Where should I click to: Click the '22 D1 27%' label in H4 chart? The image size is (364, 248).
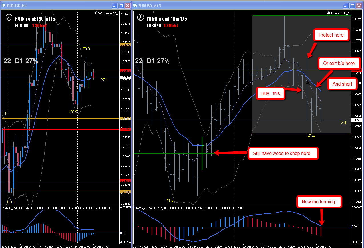click(x=21, y=61)
